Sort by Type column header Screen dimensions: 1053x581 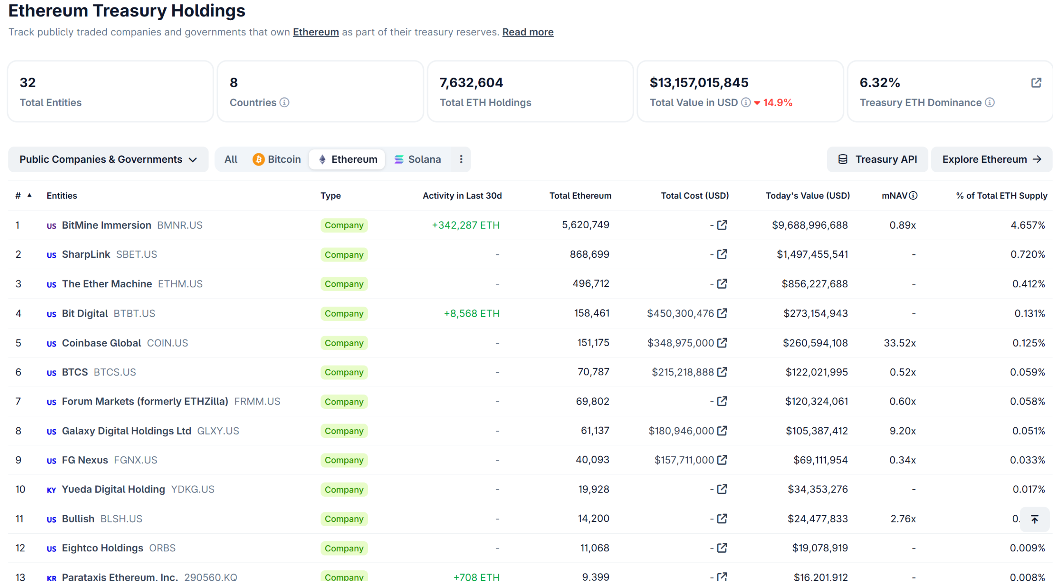tap(330, 196)
